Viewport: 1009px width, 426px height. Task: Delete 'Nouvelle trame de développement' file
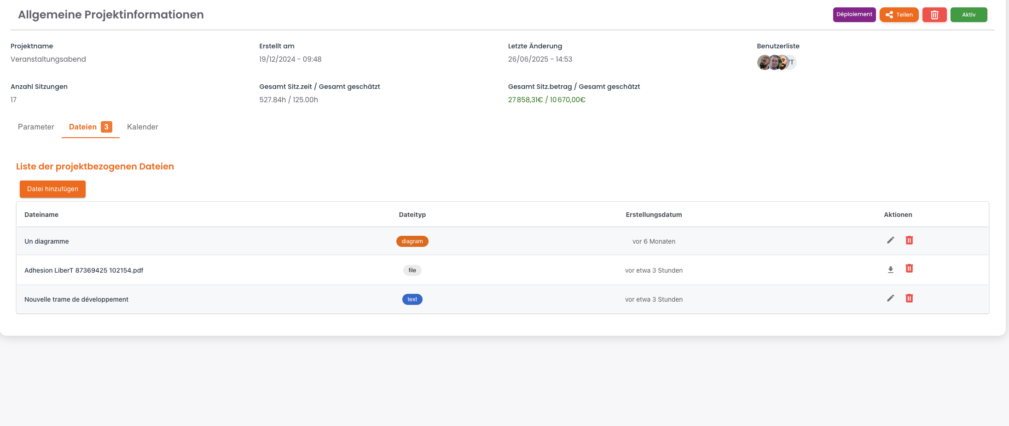click(x=909, y=298)
